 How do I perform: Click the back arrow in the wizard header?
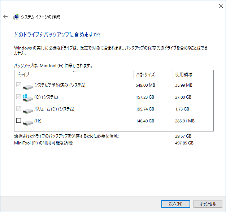click(x=5, y=17)
